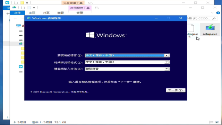Image resolution: width=222 pixels, height=125 pixels.
Task: Open the 键盘和输入方法 dropdown arrow
Action: pyautogui.click(x=166, y=69)
